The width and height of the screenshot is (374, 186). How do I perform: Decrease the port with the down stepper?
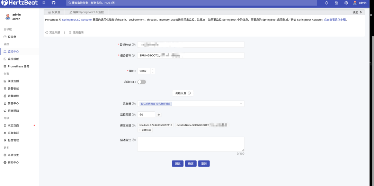[153, 73]
